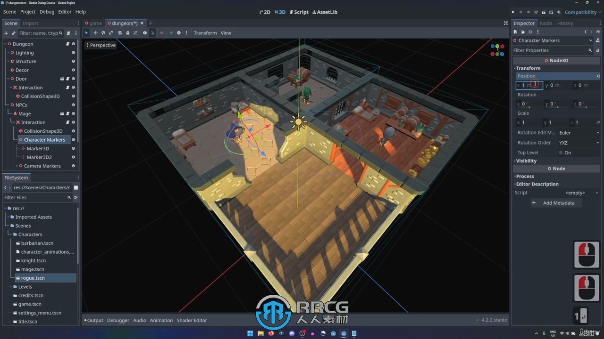This screenshot has height=339, width=604.
Task: Run current scene with clapperboard icon
Action: [544, 12]
